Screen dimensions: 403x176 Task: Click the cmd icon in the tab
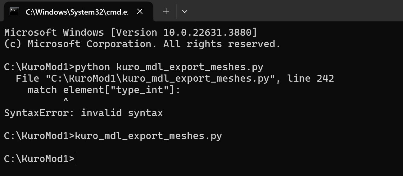[14, 11]
